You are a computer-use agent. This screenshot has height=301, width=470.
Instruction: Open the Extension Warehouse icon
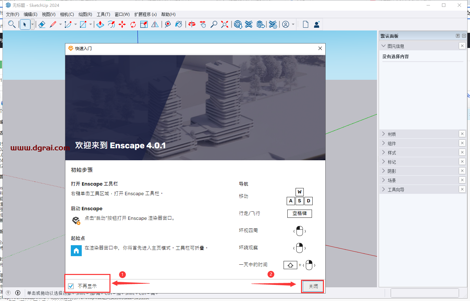coord(249,24)
